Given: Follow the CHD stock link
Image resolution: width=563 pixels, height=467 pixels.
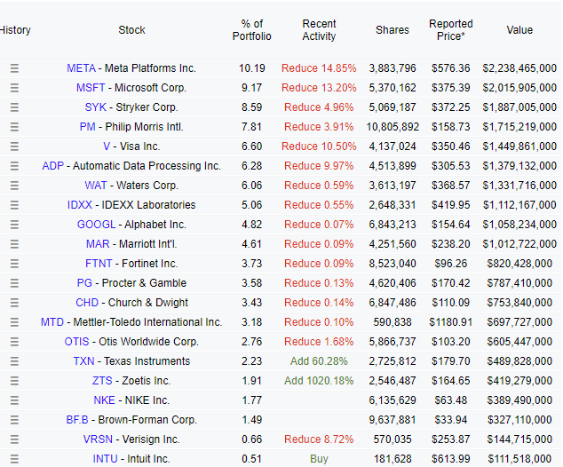Looking at the screenshot, I should (x=87, y=303).
